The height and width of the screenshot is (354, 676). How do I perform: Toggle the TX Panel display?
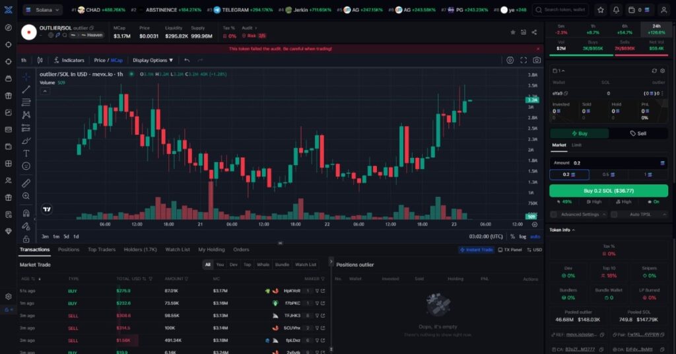pyautogui.click(x=510, y=250)
